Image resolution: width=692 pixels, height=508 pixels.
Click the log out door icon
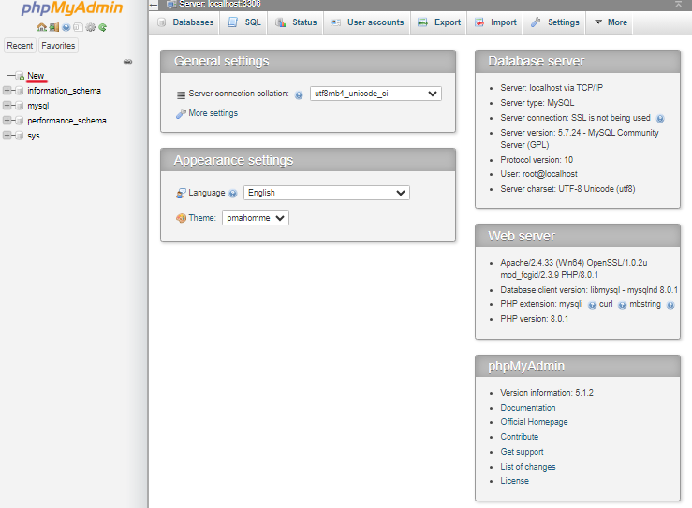53,27
